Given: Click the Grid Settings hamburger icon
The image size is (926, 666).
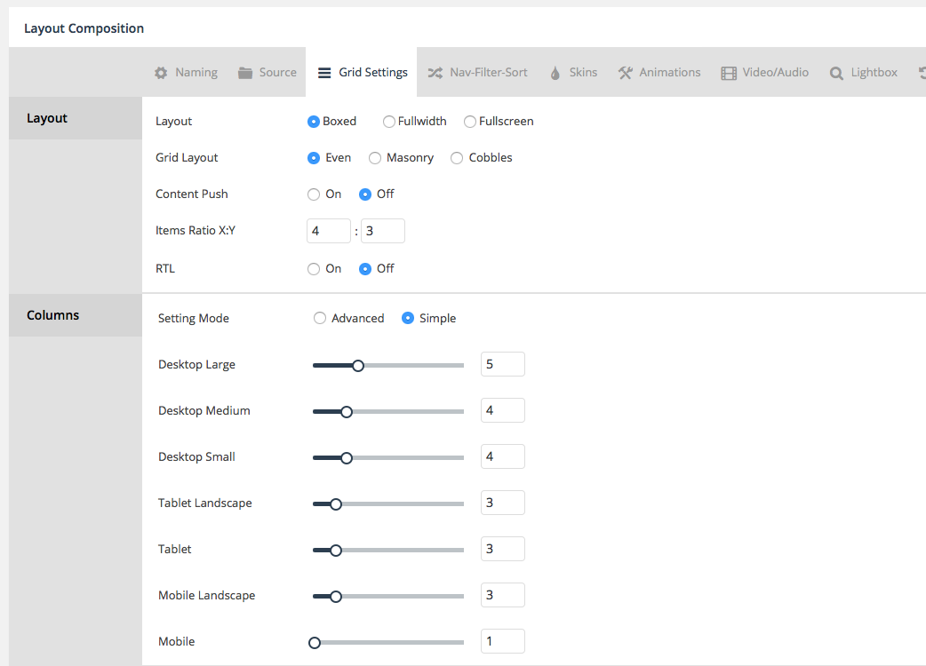Looking at the screenshot, I should (324, 73).
